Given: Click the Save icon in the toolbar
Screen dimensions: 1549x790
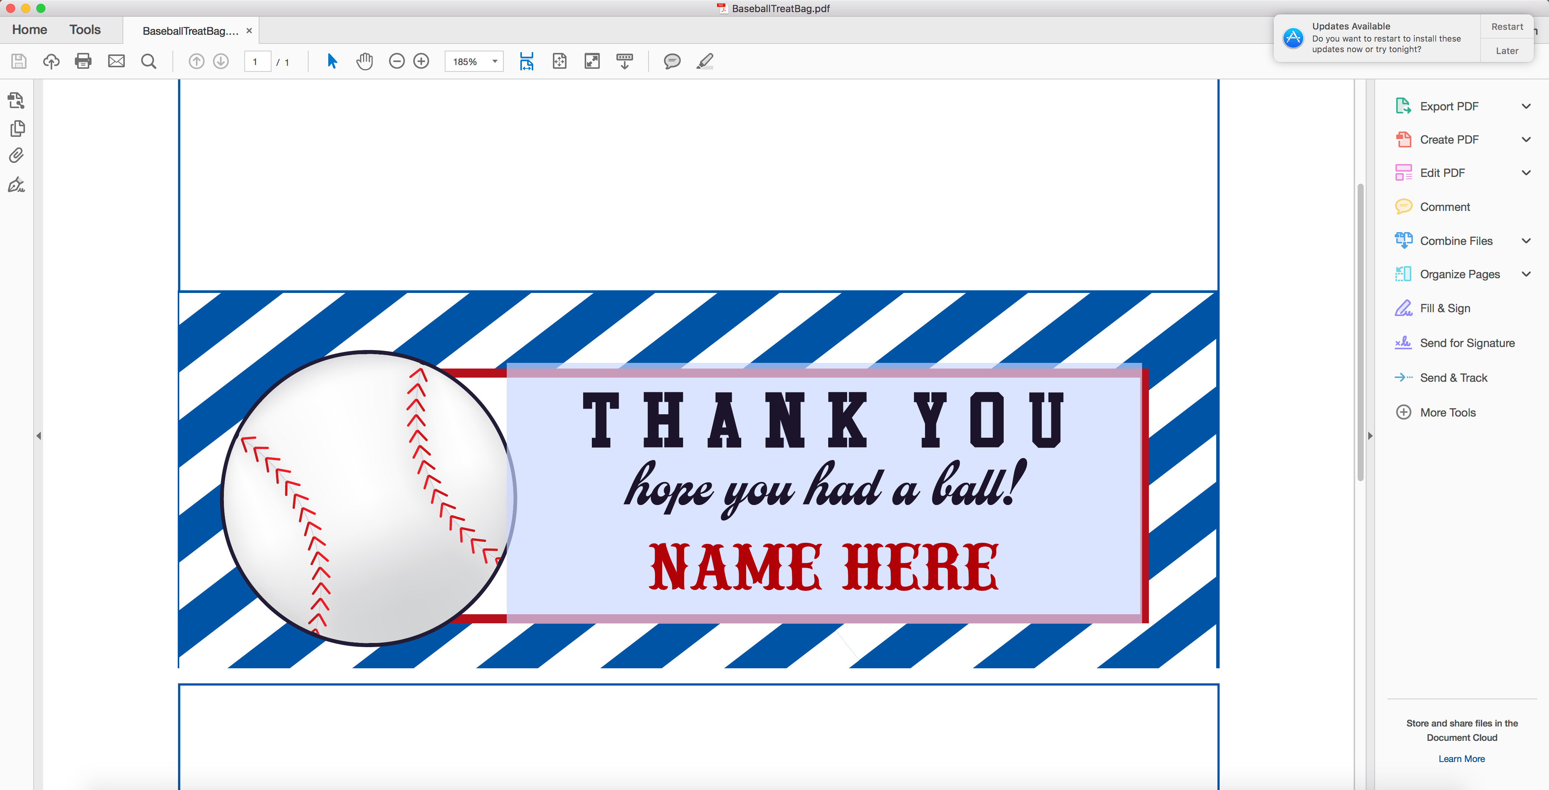Looking at the screenshot, I should pyautogui.click(x=18, y=61).
